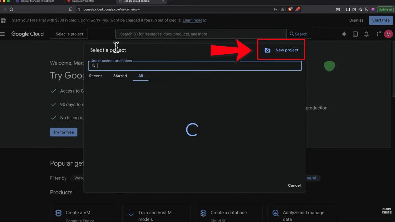
Task: Click the free trial gift icon
Action: click(x=3, y=20)
